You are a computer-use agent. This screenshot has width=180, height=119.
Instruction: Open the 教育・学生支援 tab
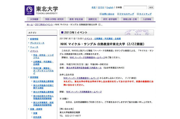[76, 19]
